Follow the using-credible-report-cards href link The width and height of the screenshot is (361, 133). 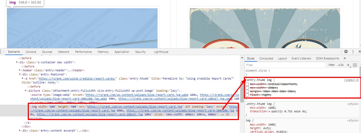tap(78, 78)
